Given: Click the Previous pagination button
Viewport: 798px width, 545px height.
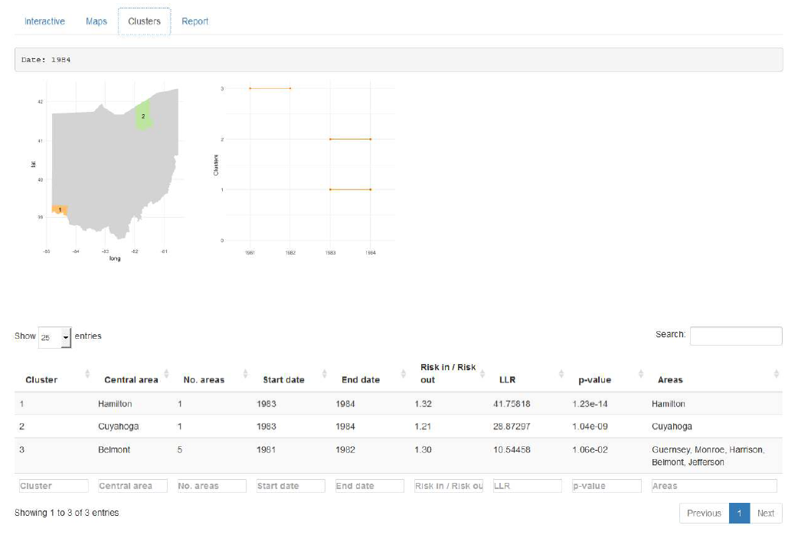Looking at the screenshot, I should pos(704,513).
